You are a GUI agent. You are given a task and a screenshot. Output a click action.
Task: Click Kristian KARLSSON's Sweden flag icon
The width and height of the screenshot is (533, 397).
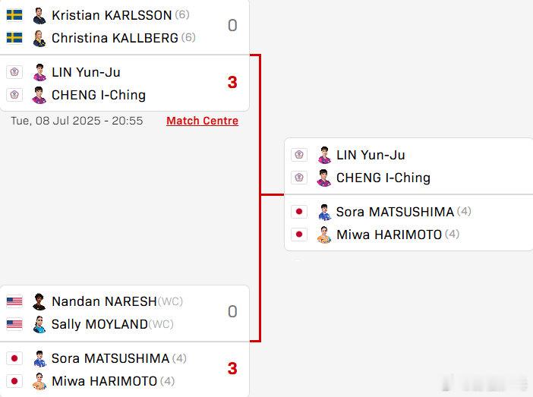pyautogui.click(x=14, y=15)
